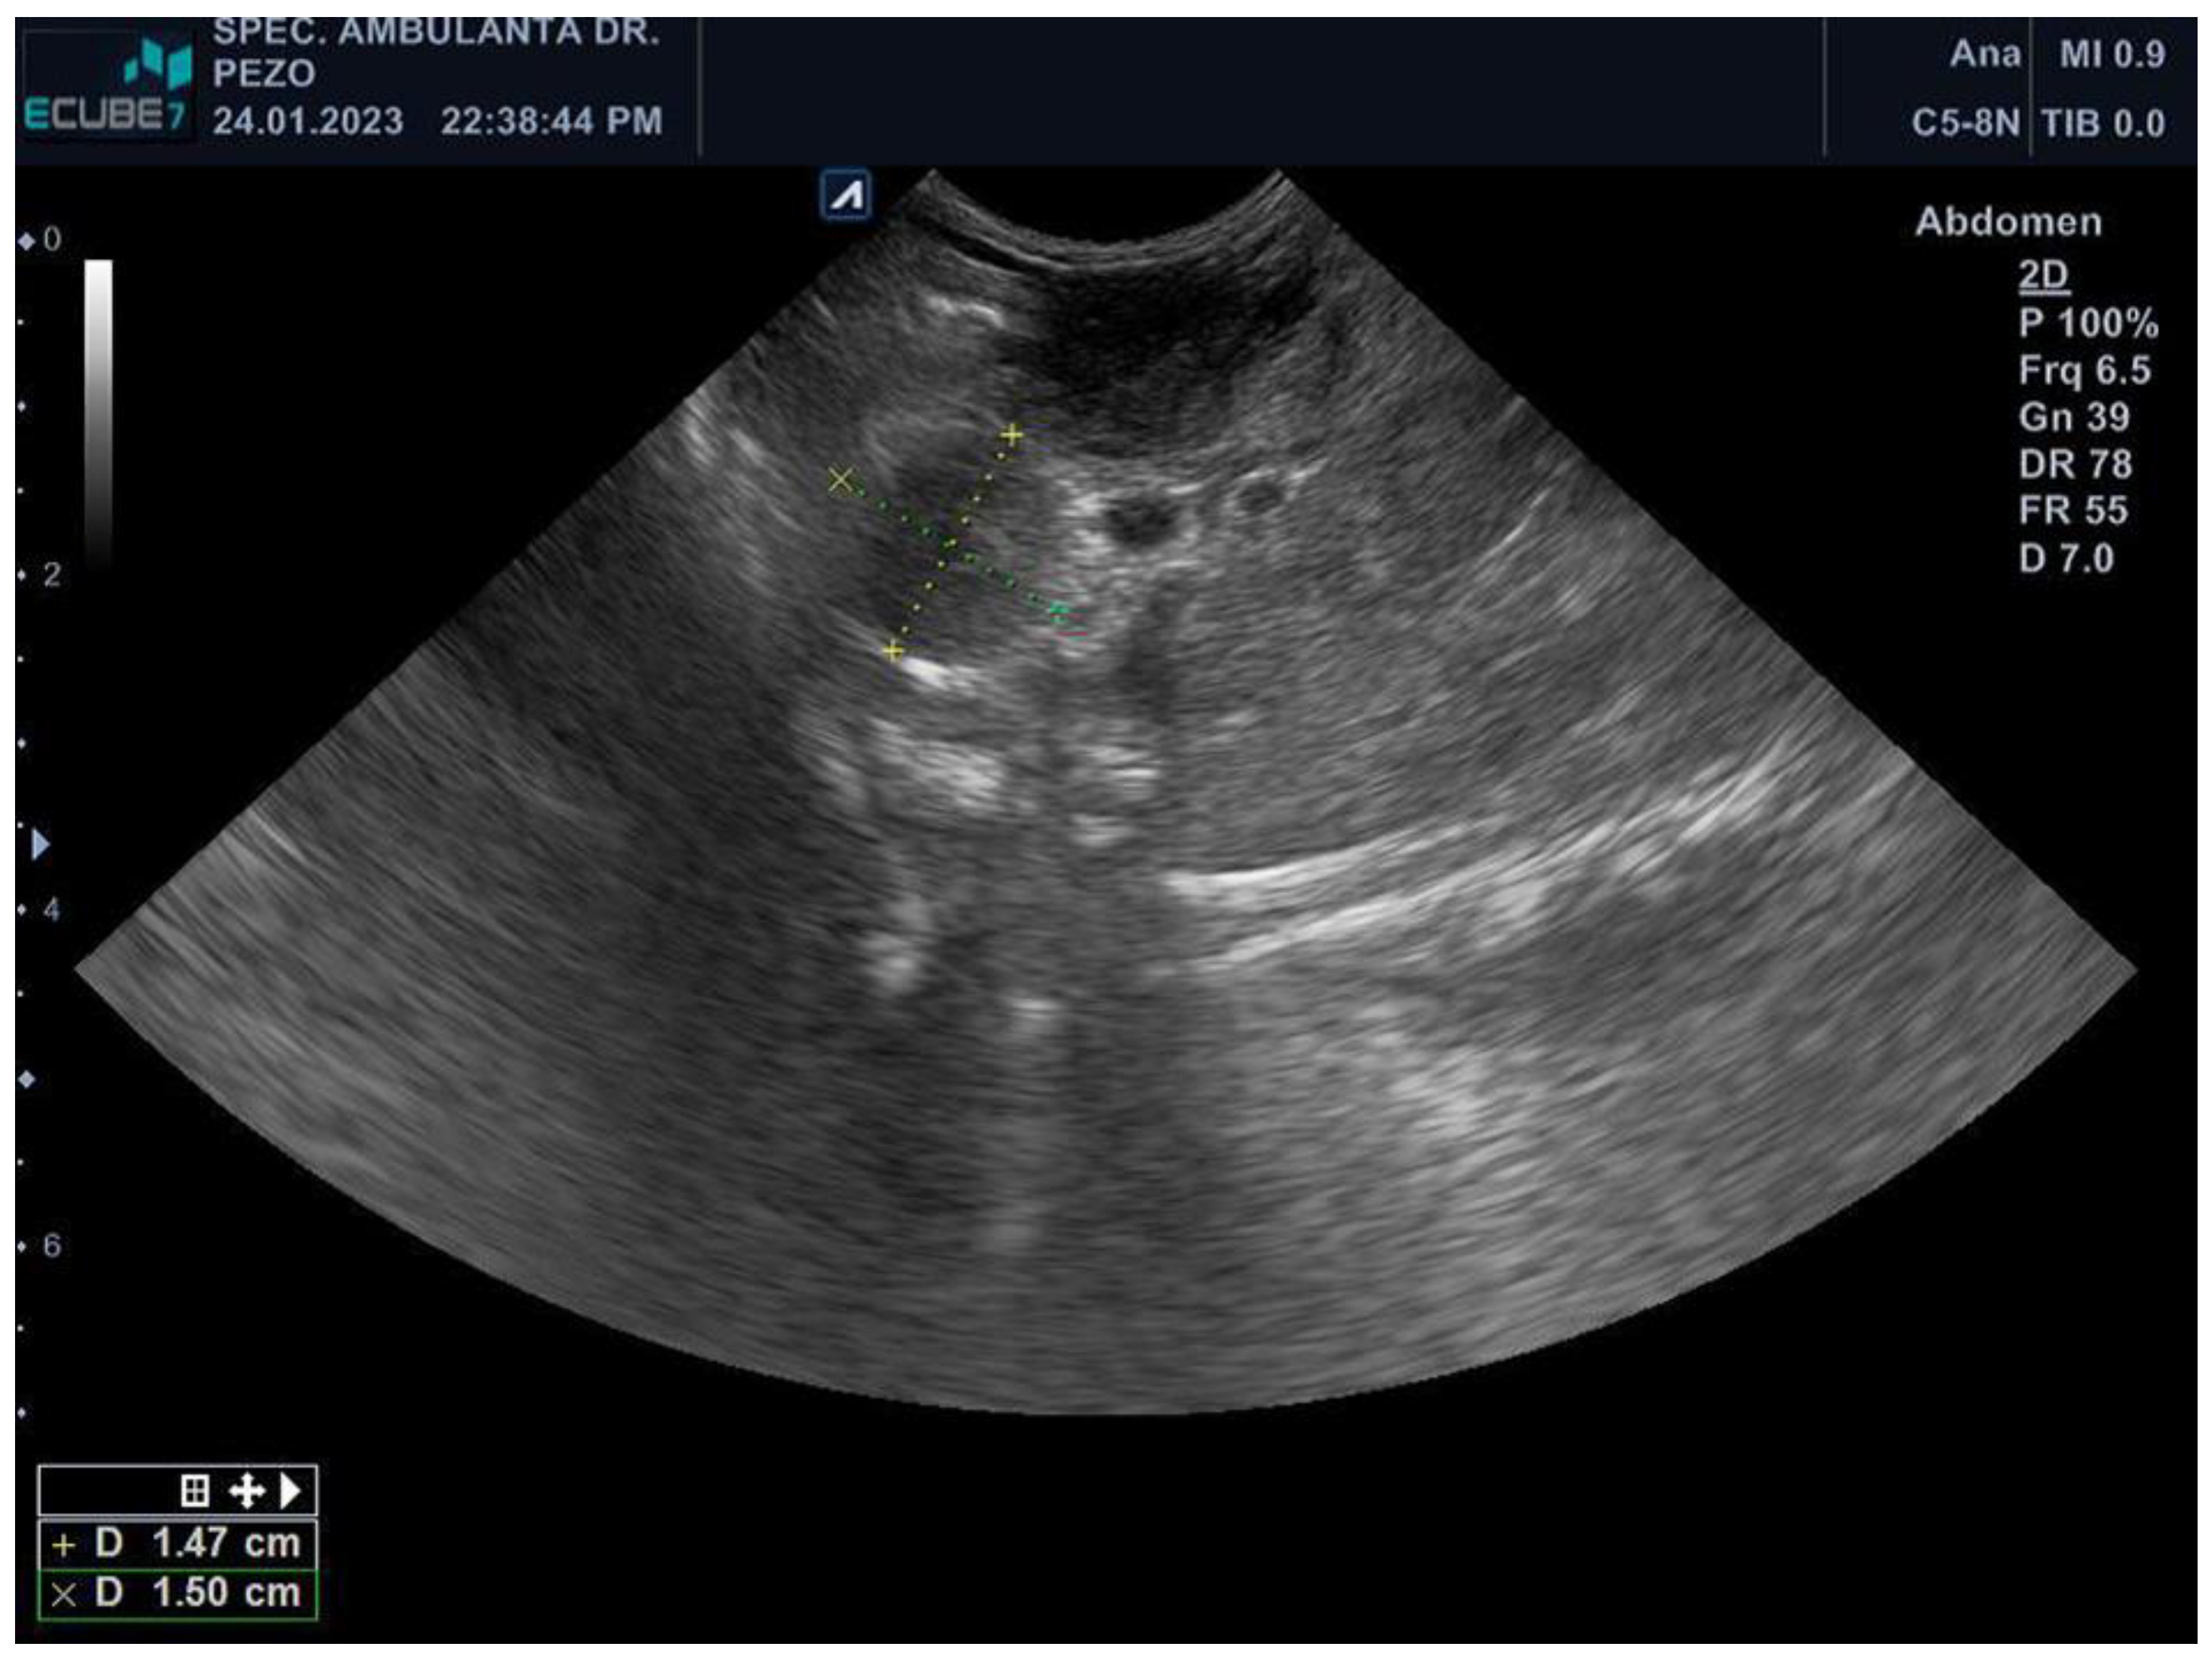
Task: Click the probe orientation marker icon
Action: (846, 195)
